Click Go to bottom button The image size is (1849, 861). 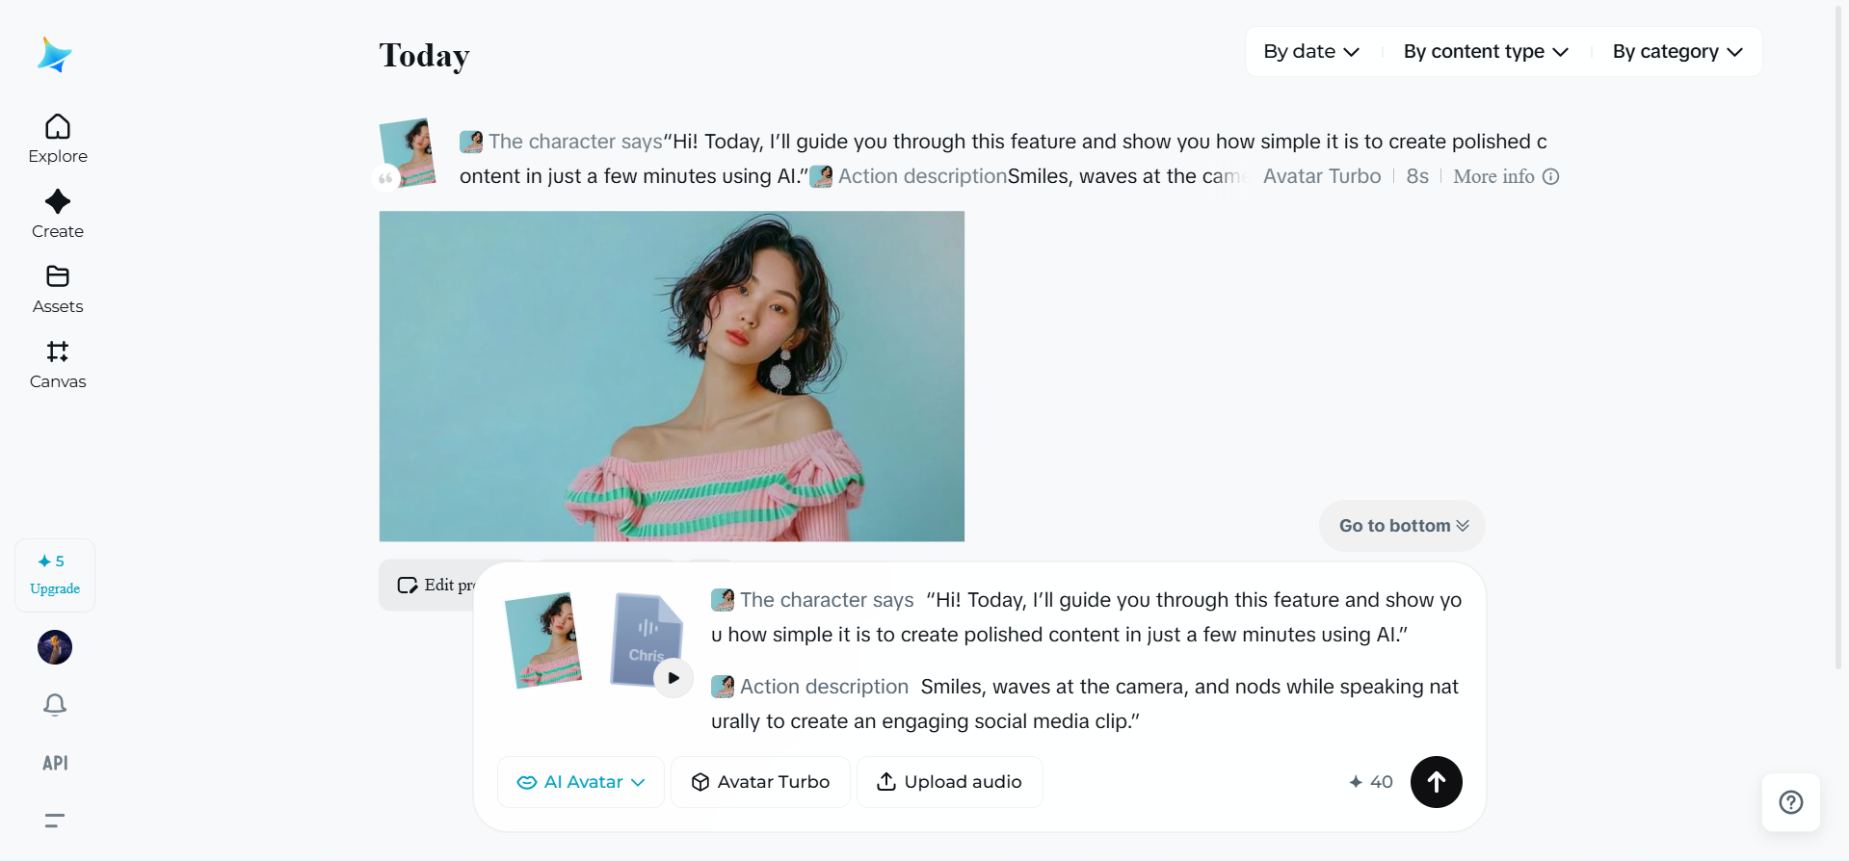[1402, 526]
